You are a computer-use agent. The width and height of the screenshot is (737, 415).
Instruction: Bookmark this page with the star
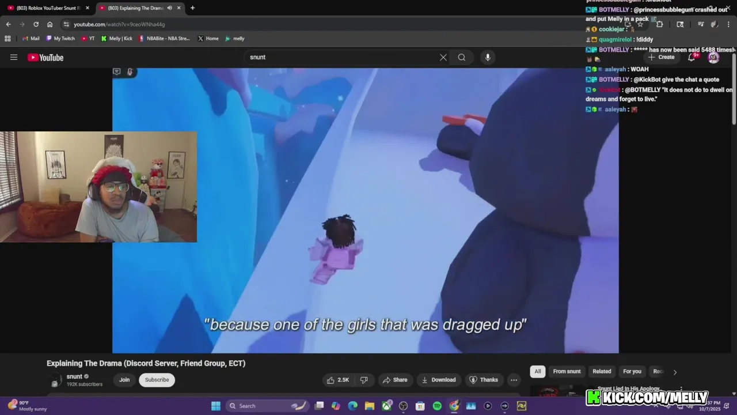coord(640,24)
